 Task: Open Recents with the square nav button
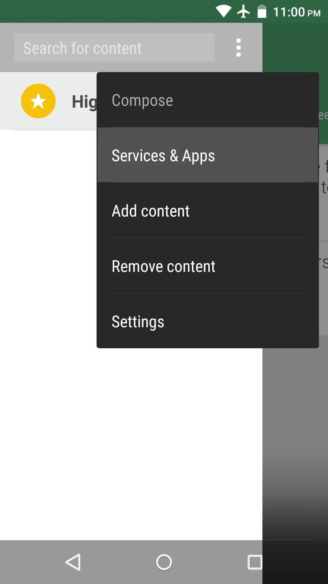255,562
